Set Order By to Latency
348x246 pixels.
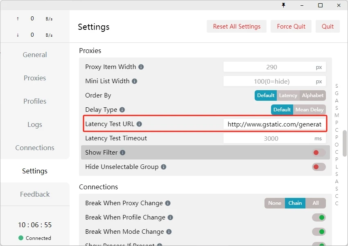(288, 95)
